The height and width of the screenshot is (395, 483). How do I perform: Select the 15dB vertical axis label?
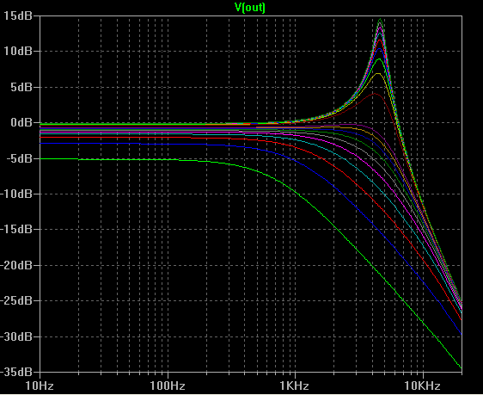click(18, 15)
